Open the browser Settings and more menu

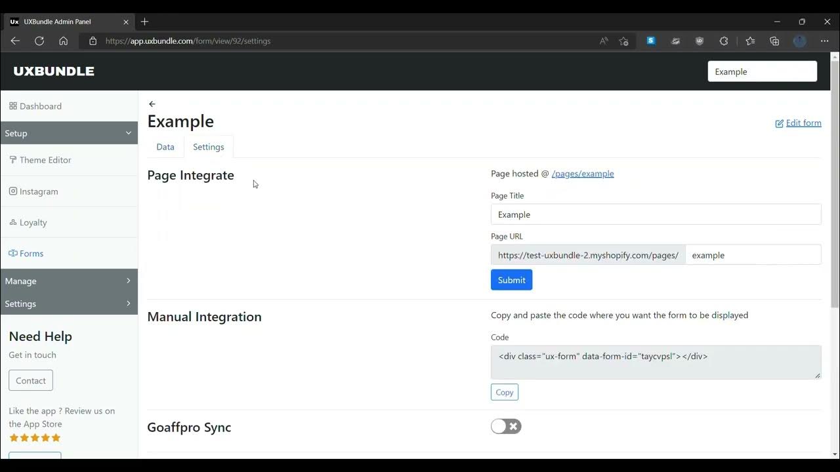point(824,41)
